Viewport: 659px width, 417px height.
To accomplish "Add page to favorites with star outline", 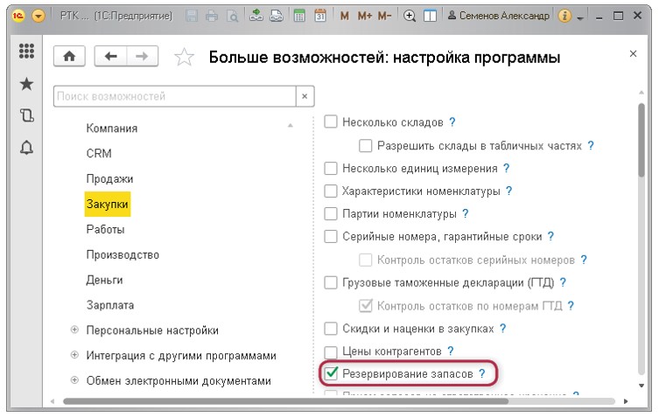I will pos(184,58).
